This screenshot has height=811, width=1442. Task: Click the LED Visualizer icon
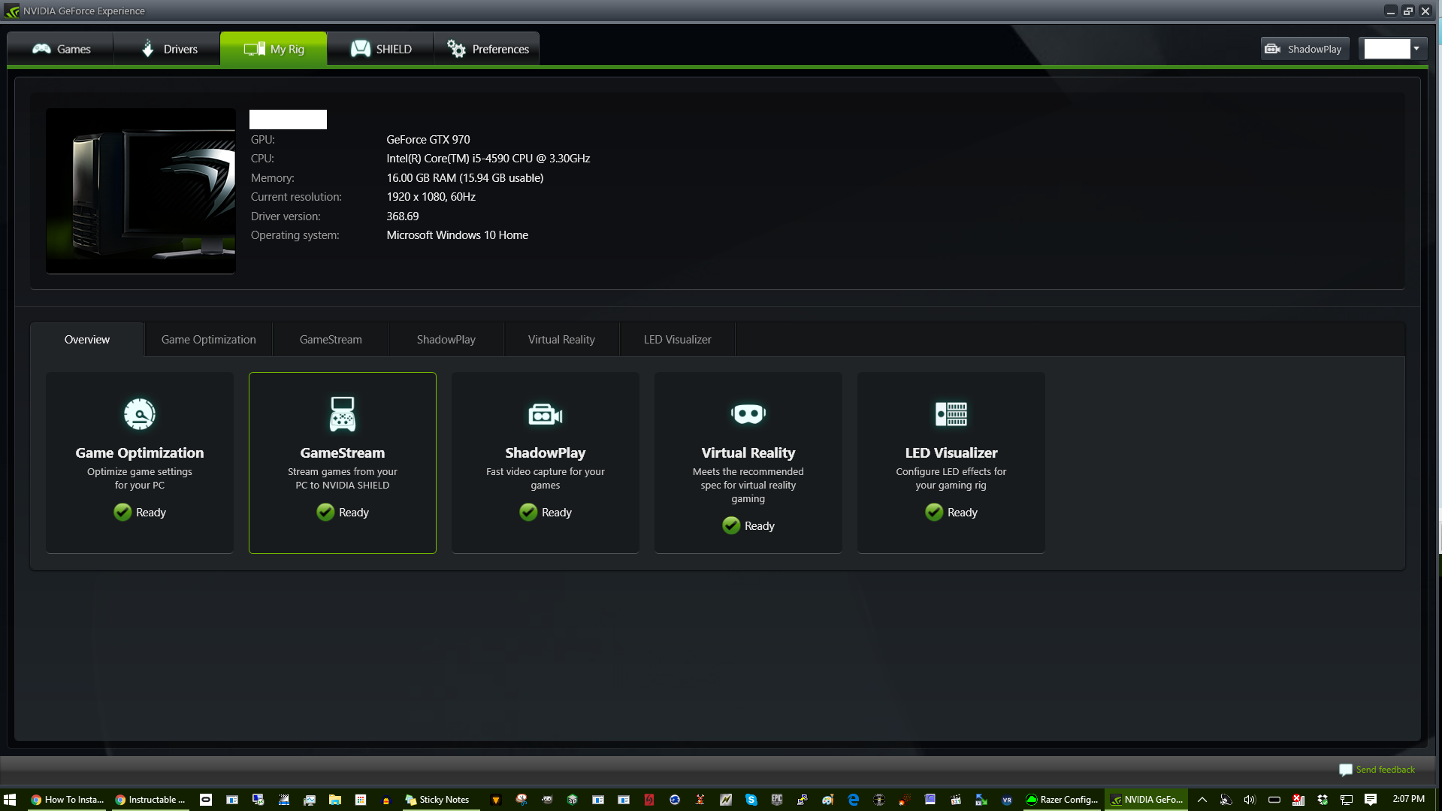point(951,414)
